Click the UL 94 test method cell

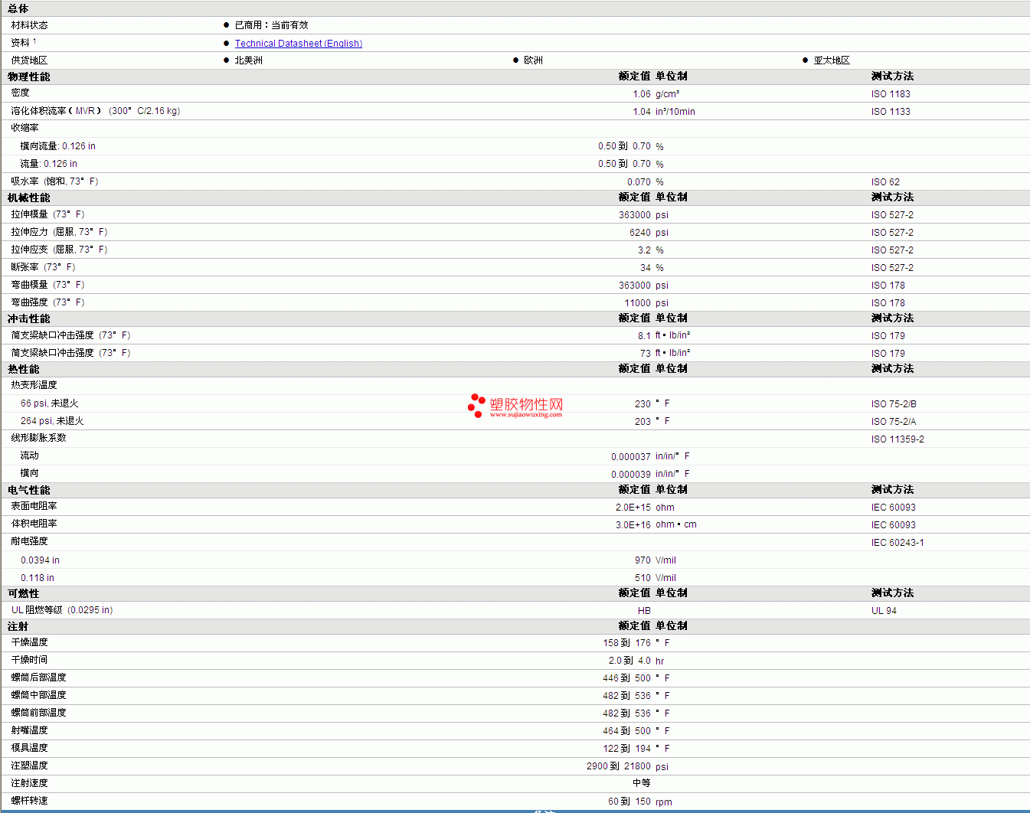click(x=884, y=611)
